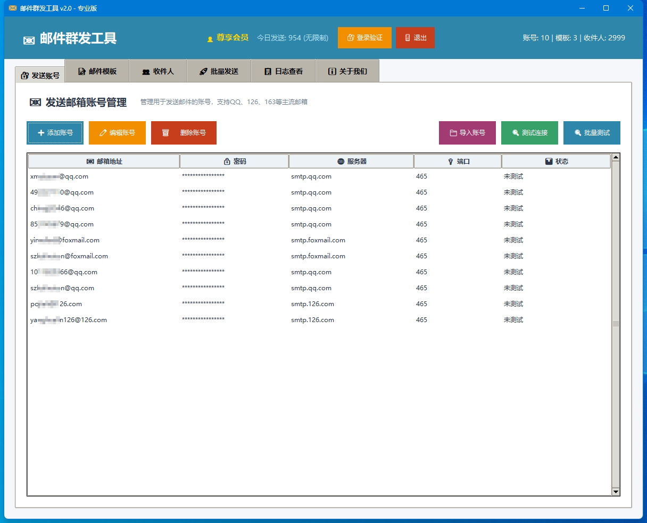Select the account row starting with 85
This screenshot has width=647, height=523.
(319, 224)
